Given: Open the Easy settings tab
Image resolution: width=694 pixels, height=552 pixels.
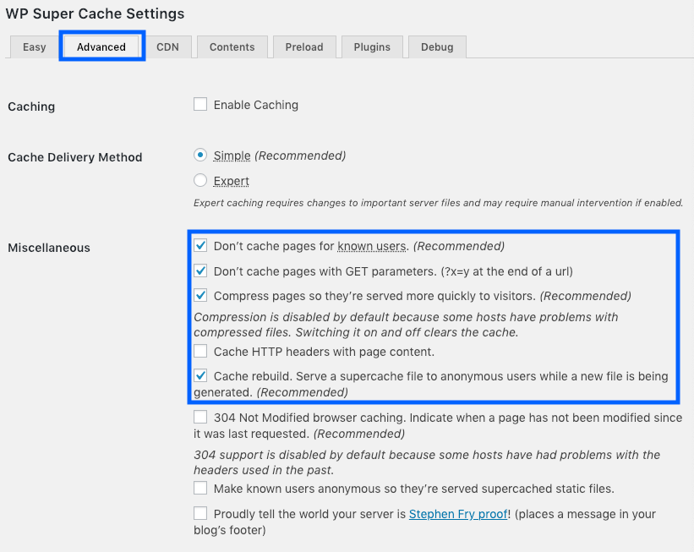Looking at the screenshot, I should coord(35,47).
